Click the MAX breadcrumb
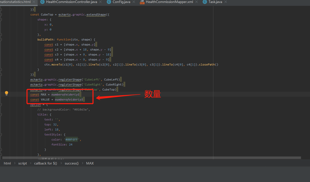This screenshot has width=310, height=182. tap(90, 163)
